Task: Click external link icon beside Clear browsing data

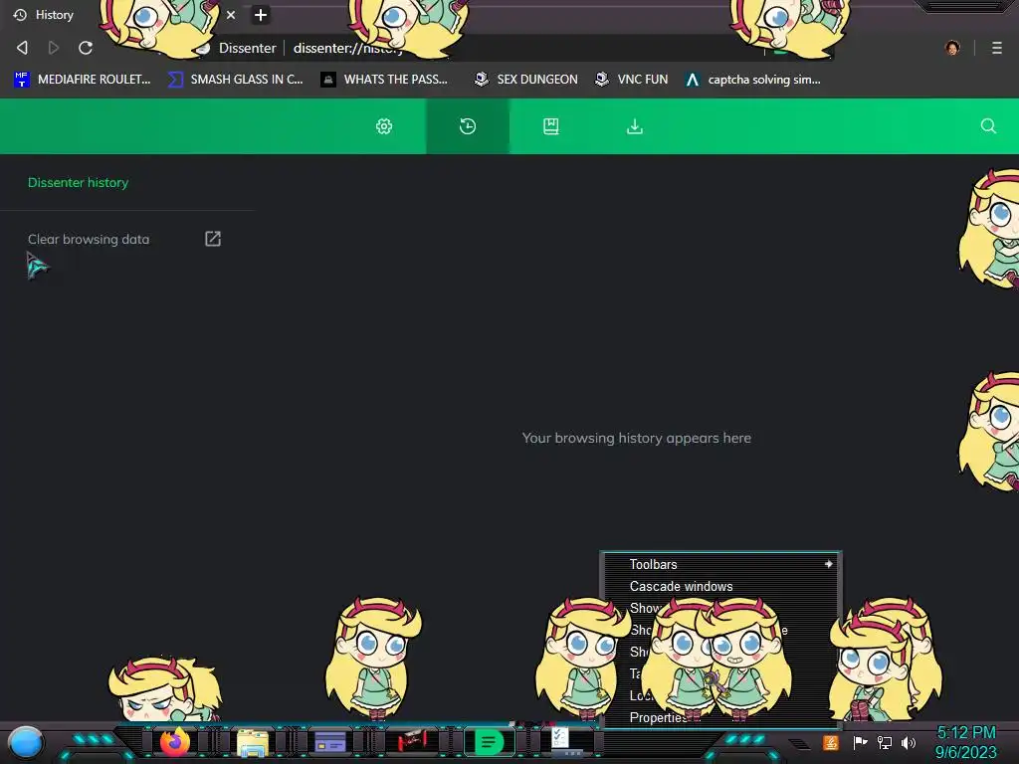Action: click(x=213, y=239)
